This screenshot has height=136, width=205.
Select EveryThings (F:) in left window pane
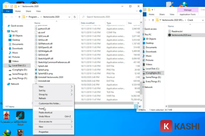(19, 78)
